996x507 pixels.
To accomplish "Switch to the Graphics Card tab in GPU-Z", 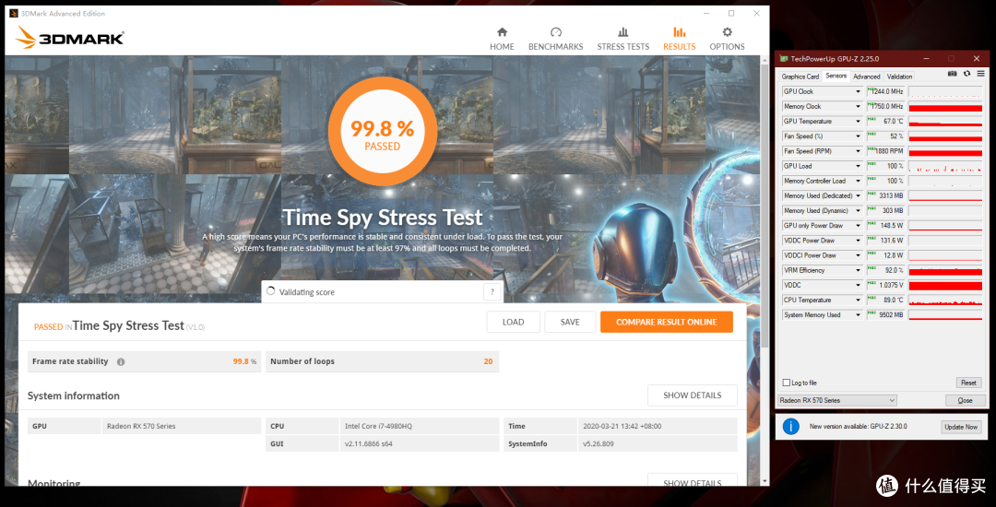I will (800, 77).
